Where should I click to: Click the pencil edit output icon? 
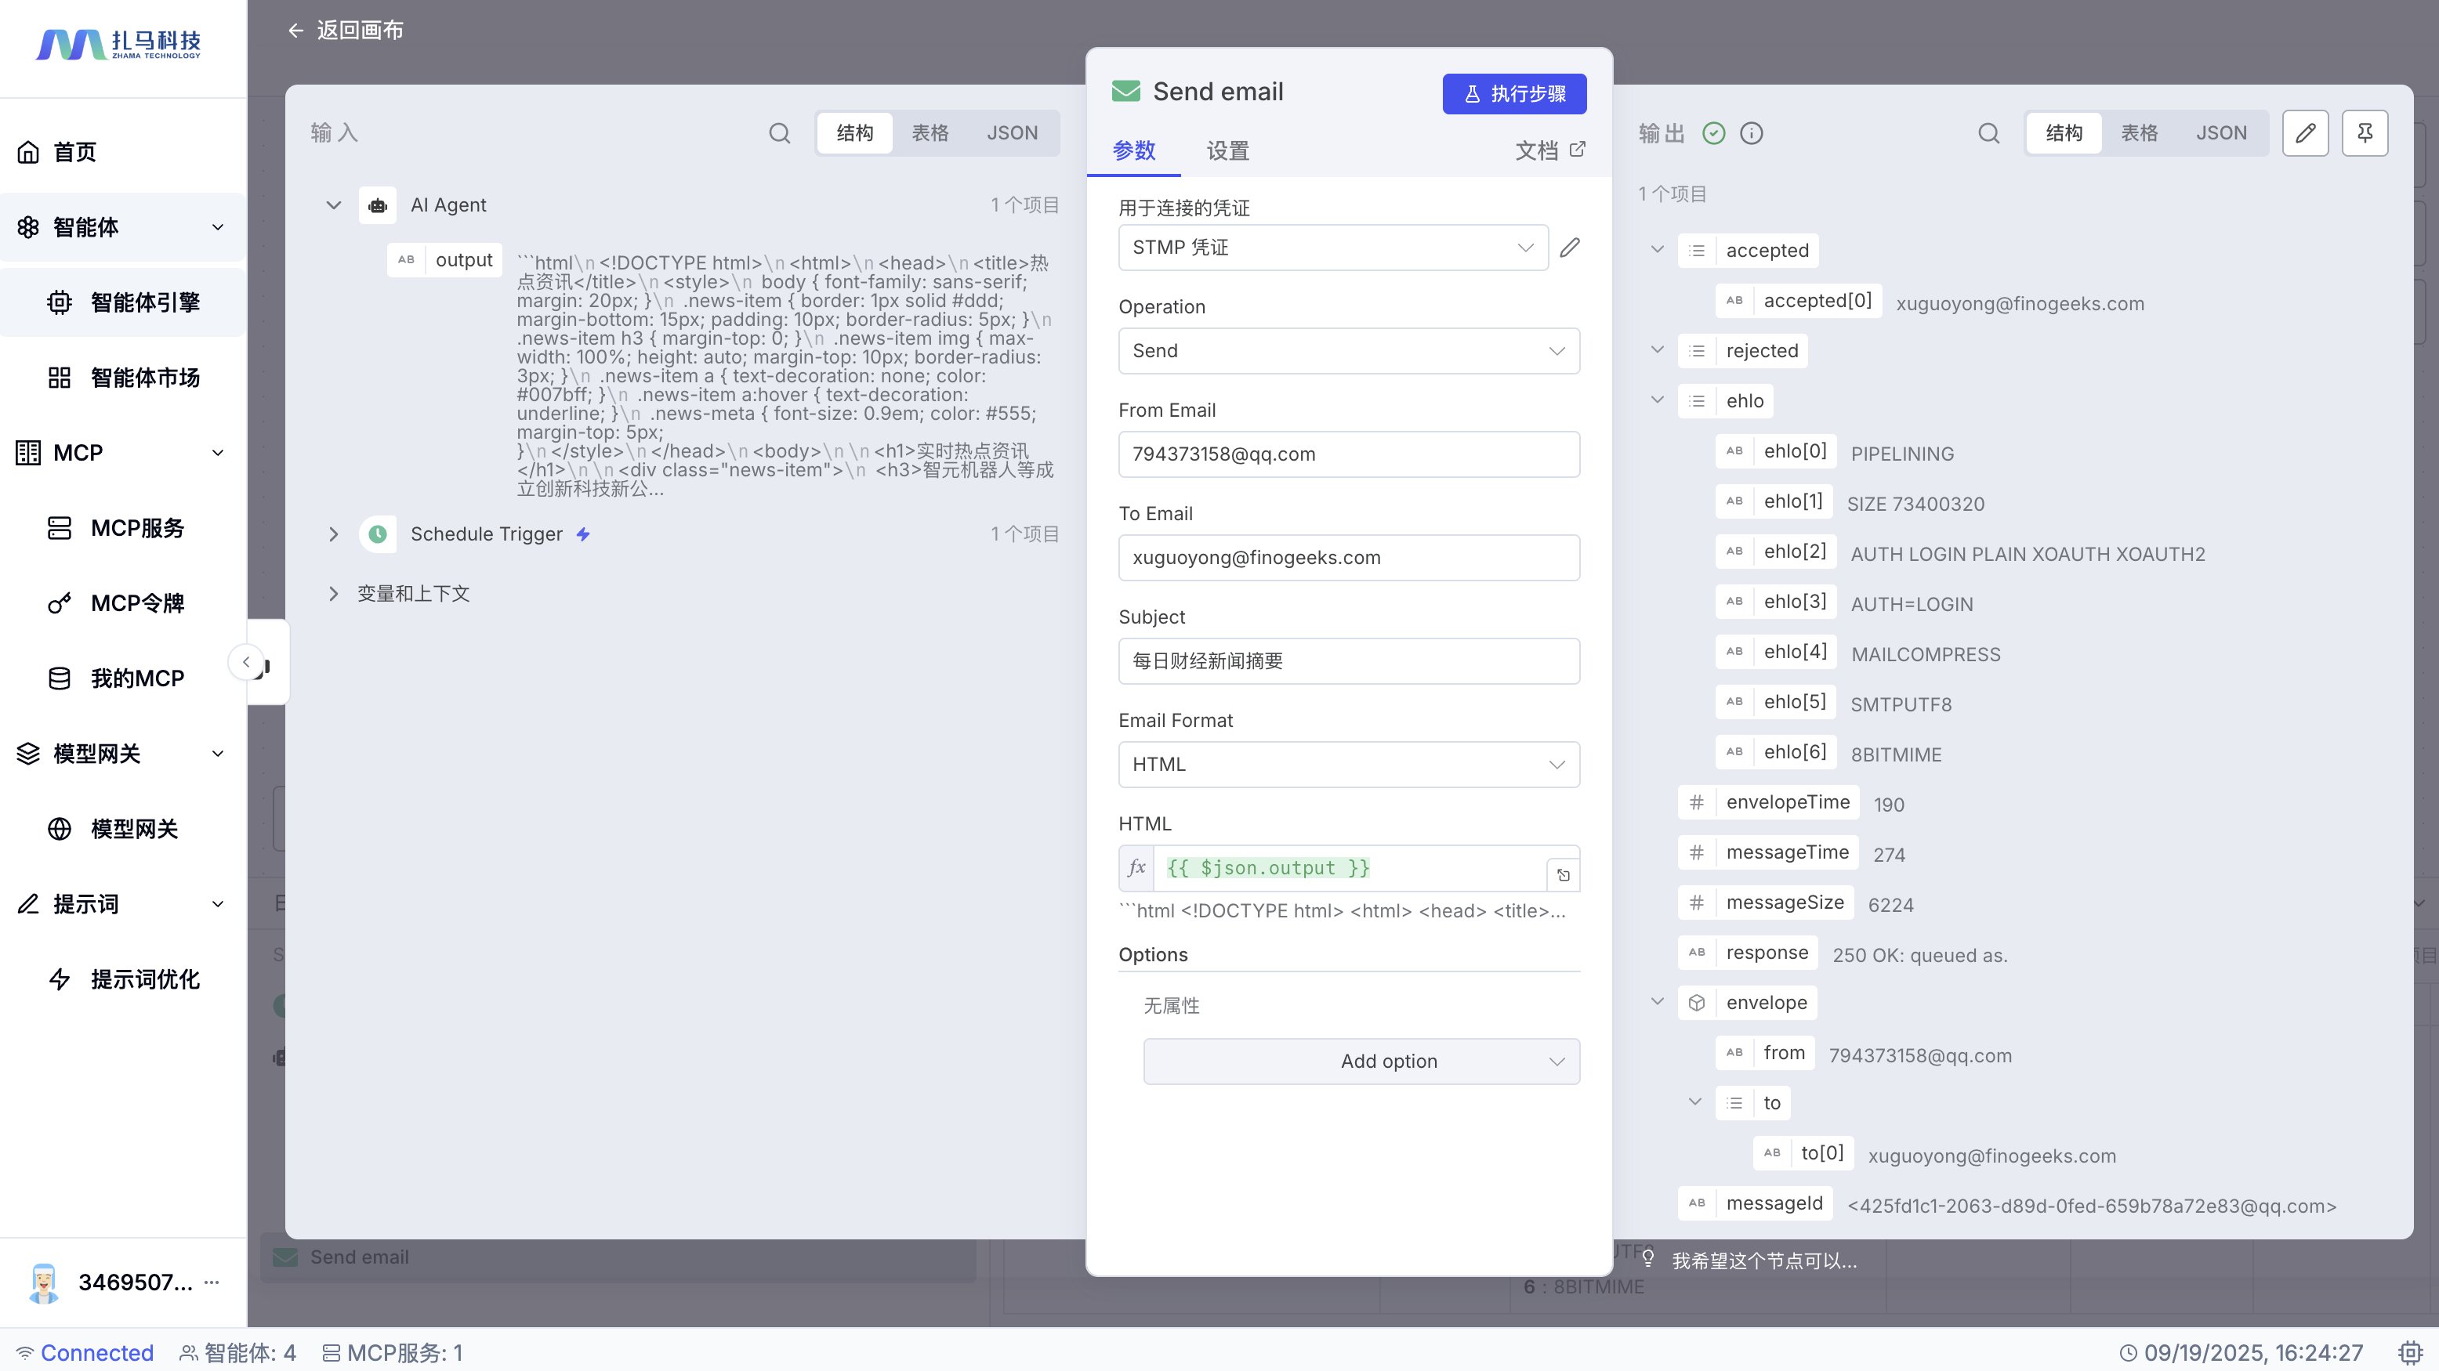click(2304, 133)
